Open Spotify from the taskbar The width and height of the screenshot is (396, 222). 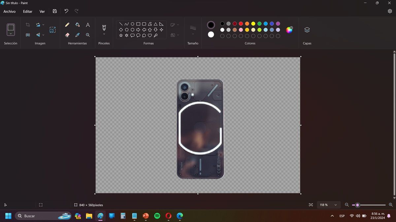[x=157, y=216]
